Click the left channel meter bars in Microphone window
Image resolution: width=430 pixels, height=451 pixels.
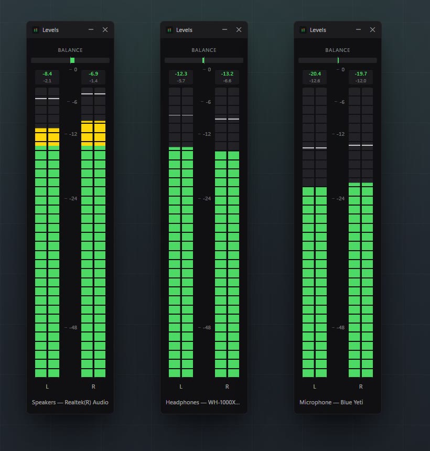pyautogui.click(x=315, y=232)
